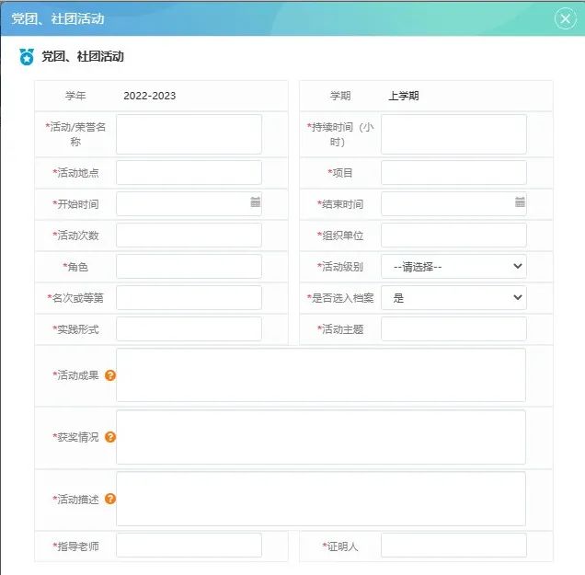Click into the 项目 field
Viewport: 585px width, 575px height.
(x=453, y=173)
